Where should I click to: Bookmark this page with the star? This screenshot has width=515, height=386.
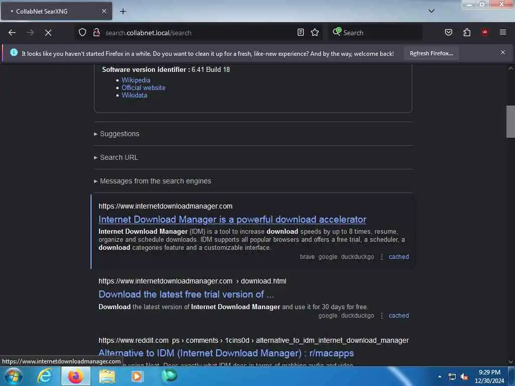coord(315,32)
